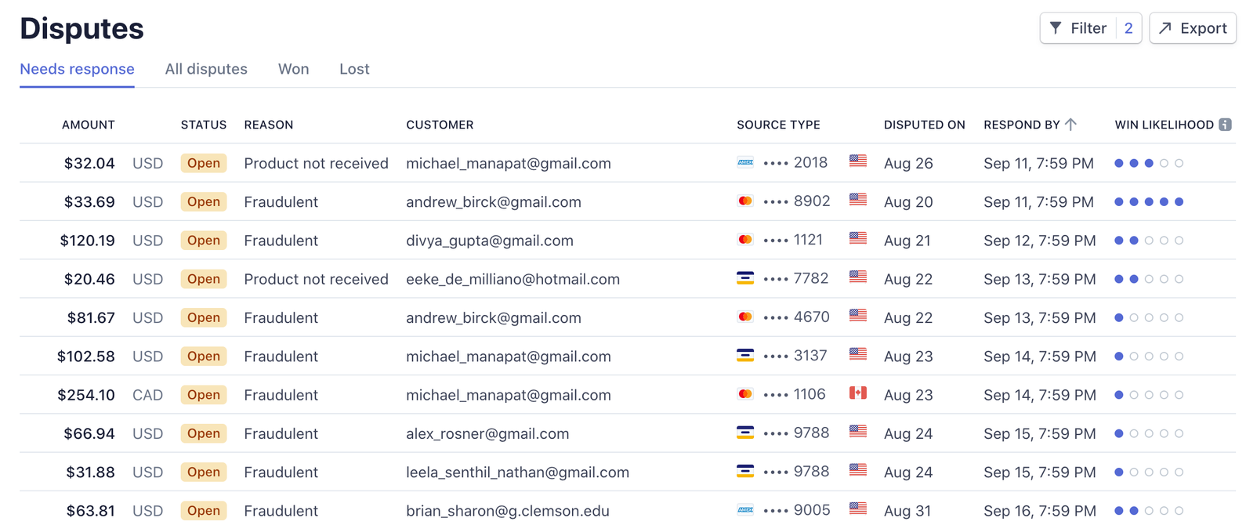
Task: Click the Mastercard icon for card 4670
Action: pos(745,317)
